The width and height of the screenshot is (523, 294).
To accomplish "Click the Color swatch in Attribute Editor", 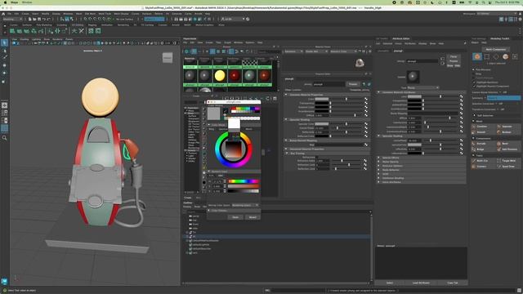I will click(414, 96).
